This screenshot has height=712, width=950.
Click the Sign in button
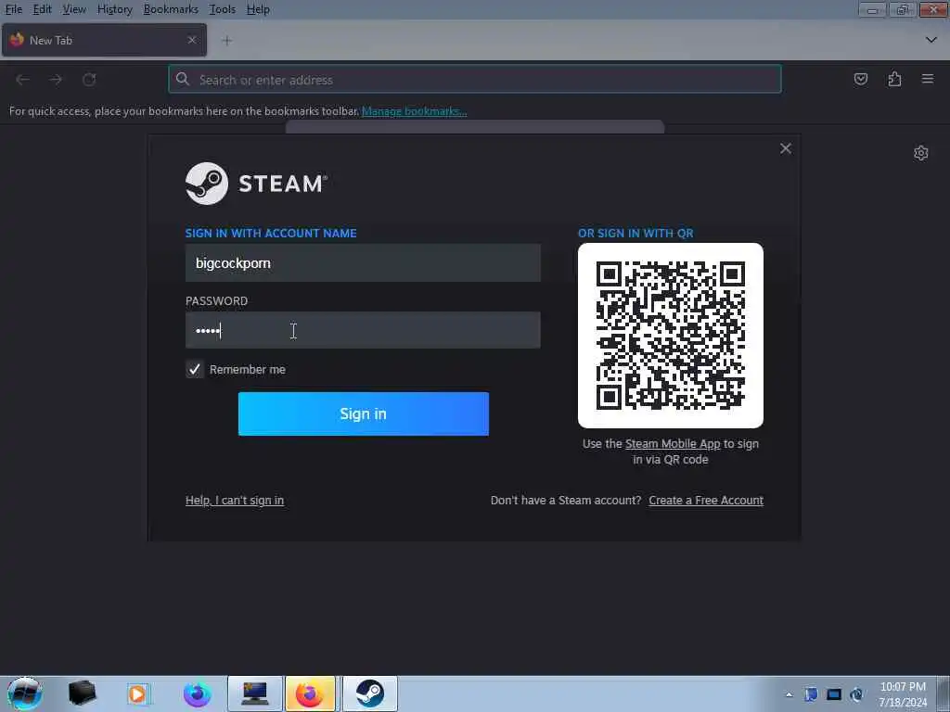[364, 413]
